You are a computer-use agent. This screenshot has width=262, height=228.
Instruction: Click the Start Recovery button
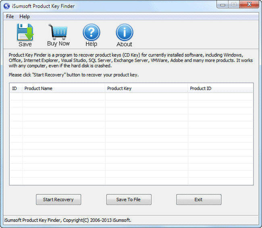[58, 199]
